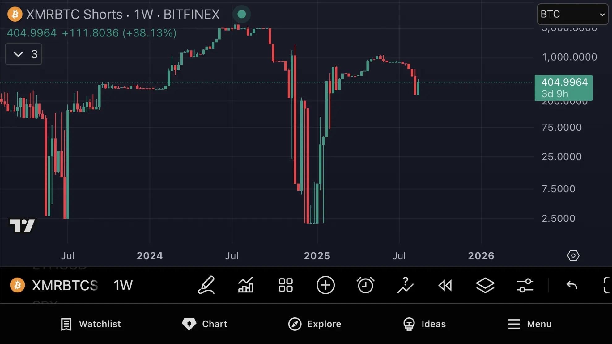
Task: Create an alert with the clock icon
Action: tap(365, 285)
